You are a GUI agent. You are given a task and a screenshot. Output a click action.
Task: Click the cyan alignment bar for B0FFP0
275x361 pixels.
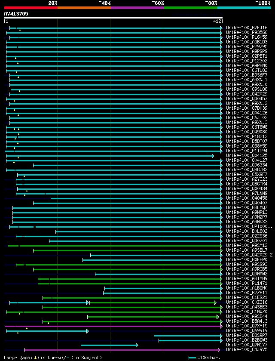(x=153, y=260)
